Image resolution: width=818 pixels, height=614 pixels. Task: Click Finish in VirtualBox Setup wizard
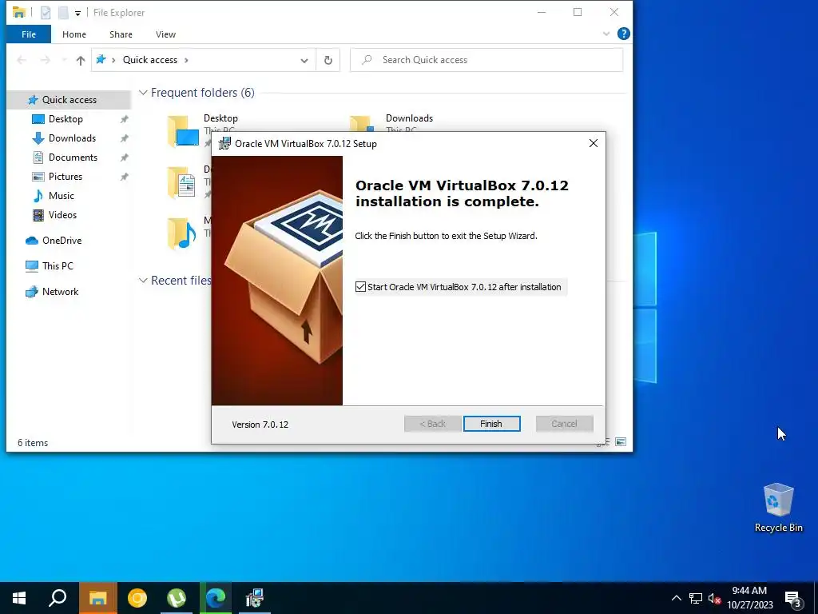[491, 424]
